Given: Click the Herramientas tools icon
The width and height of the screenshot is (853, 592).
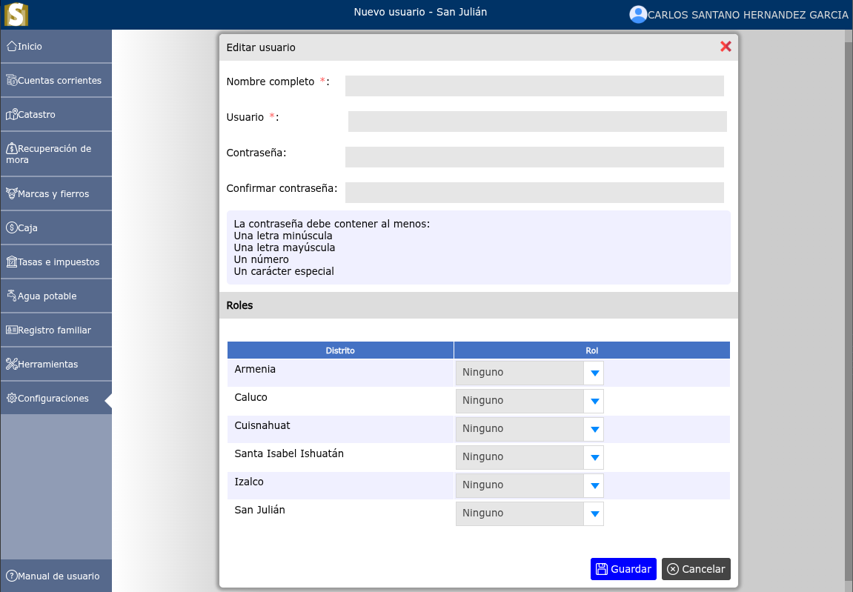Looking at the screenshot, I should [x=11, y=364].
